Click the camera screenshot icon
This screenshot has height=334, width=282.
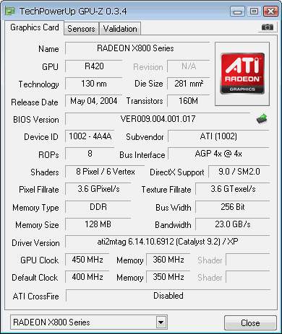[x=268, y=27]
